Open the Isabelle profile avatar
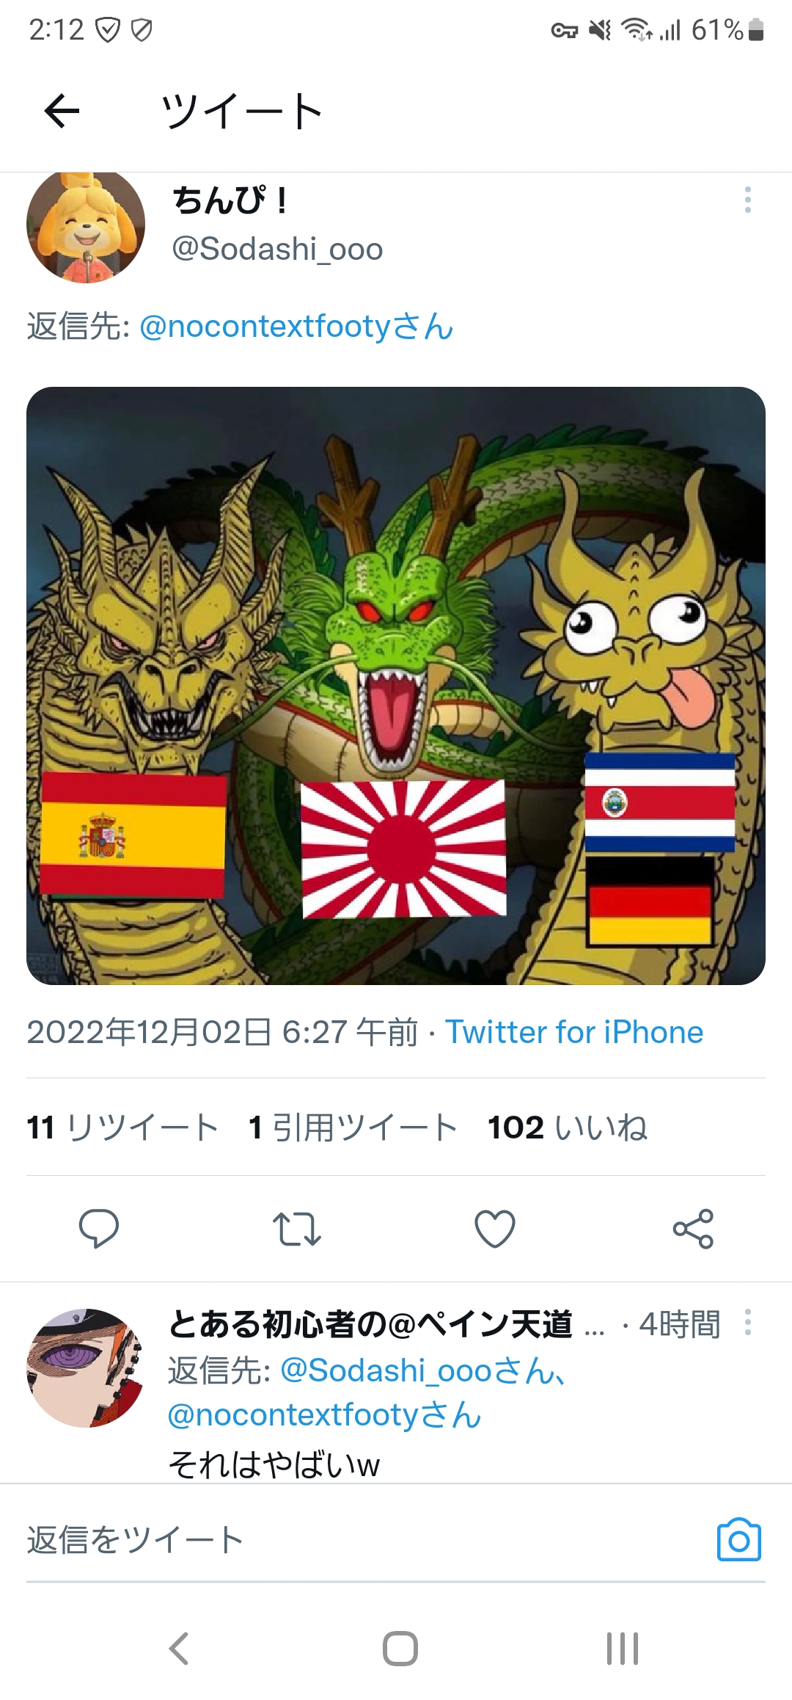This screenshot has height=1700, width=792. [86, 226]
